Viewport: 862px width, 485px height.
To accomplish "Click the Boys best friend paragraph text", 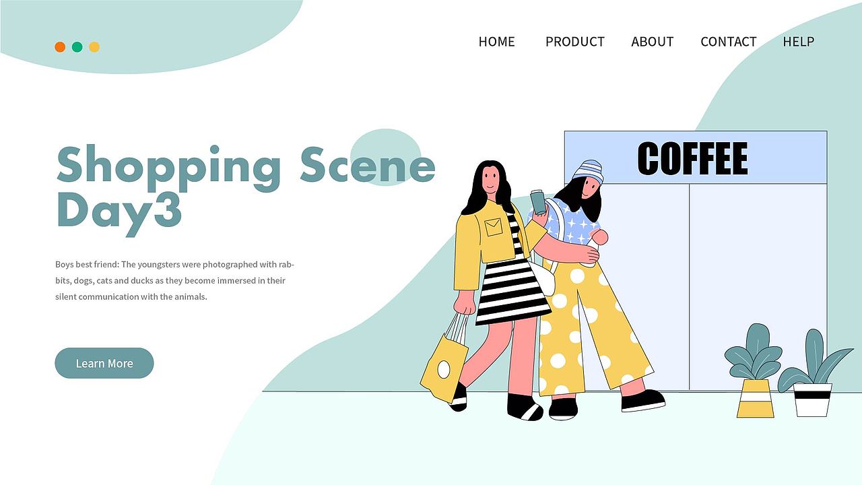I will tap(174, 280).
